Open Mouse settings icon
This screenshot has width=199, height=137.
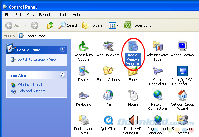[133, 95]
